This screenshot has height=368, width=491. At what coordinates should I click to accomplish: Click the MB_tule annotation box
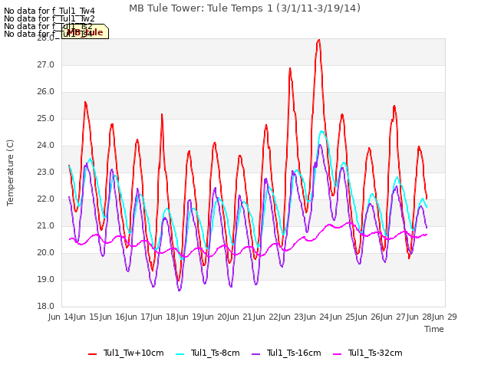85,31
